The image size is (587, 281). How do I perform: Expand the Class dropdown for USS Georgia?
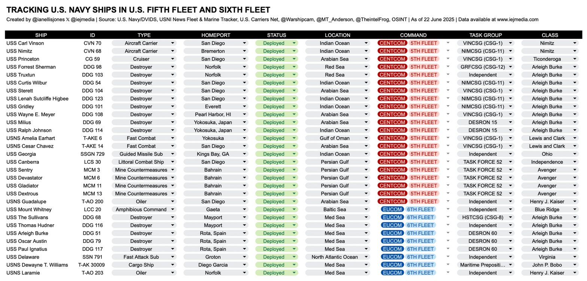[575, 154]
